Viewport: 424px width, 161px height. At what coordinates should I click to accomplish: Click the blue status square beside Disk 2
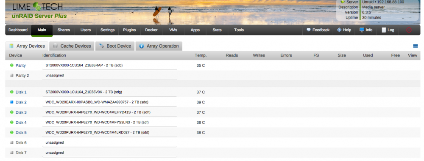(x=11, y=102)
